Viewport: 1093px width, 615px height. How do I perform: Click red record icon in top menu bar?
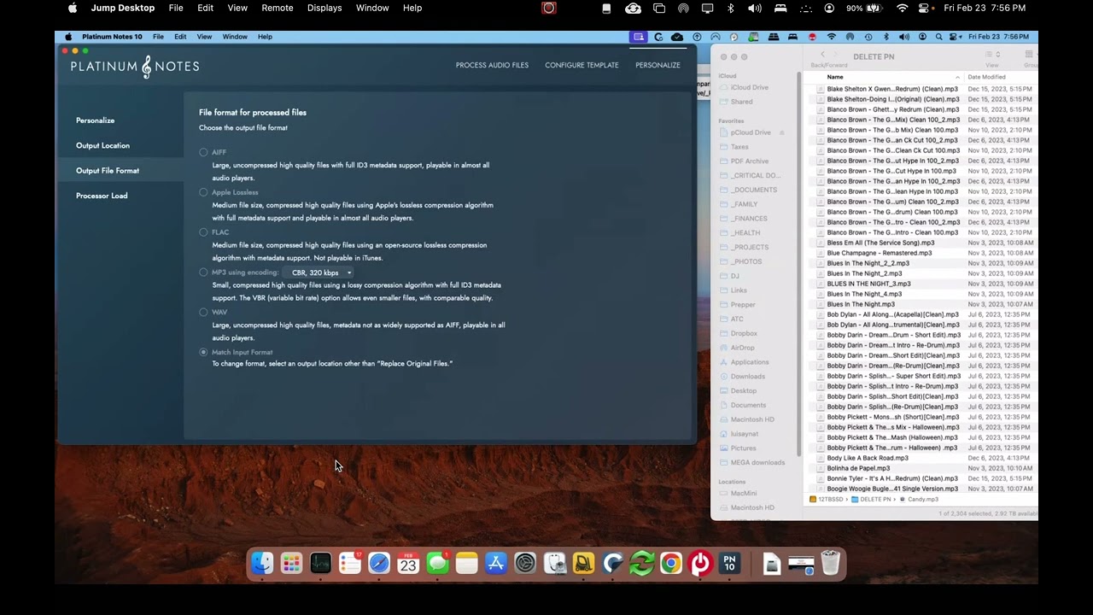click(x=549, y=8)
